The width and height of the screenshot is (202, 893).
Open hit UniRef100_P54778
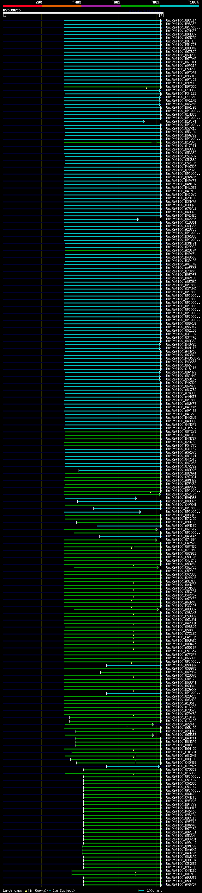(181, 45)
